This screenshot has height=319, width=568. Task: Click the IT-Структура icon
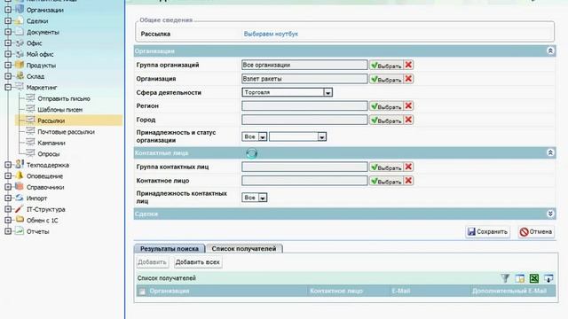(x=20, y=209)
